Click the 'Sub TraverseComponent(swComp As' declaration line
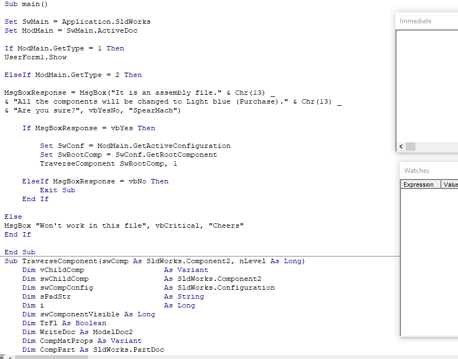 pos(155,261)
